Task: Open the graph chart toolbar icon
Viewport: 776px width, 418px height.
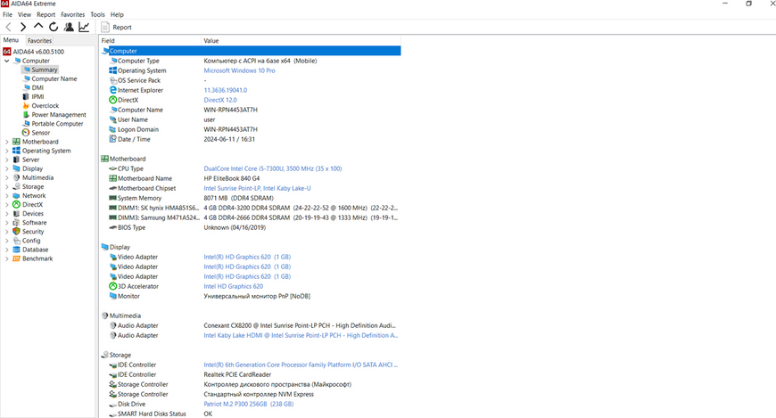Action: click(x=84, y=28)
